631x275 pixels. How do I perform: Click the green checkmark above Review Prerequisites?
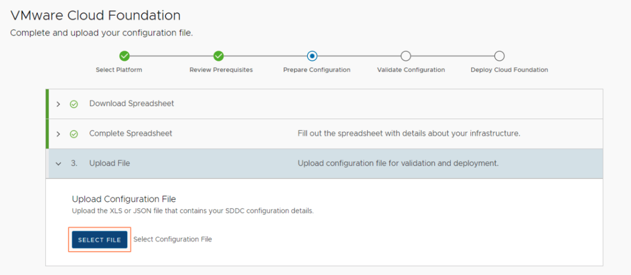click(x=218, y=56)
